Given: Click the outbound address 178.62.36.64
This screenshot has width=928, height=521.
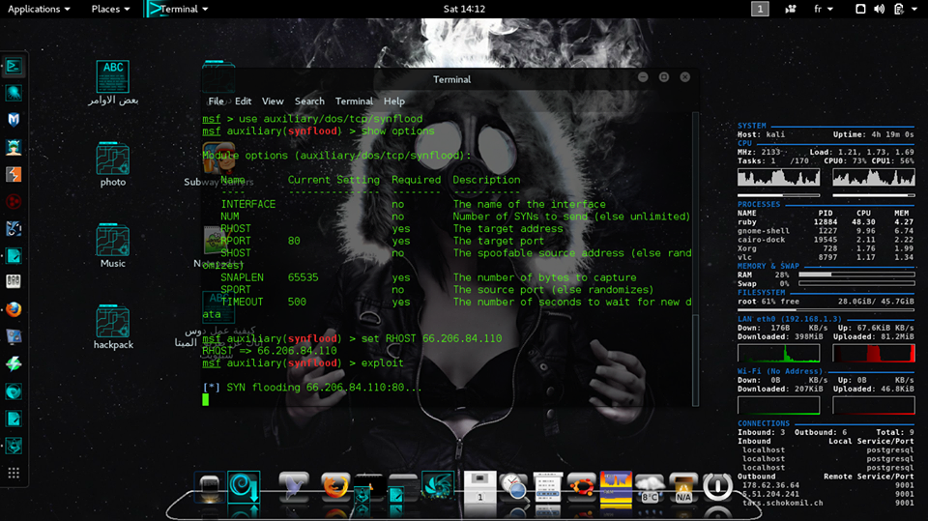Looking at the screenshot, I should point(770,485).
